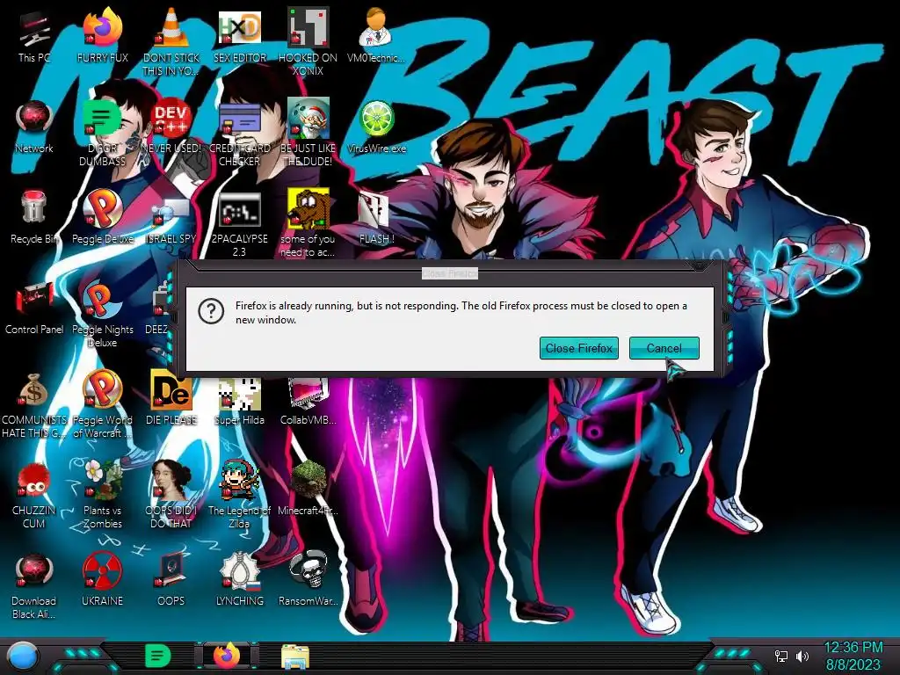Select the RansomWar skull icon
Viewport: 900px width, 675px height.
(308, 580)
